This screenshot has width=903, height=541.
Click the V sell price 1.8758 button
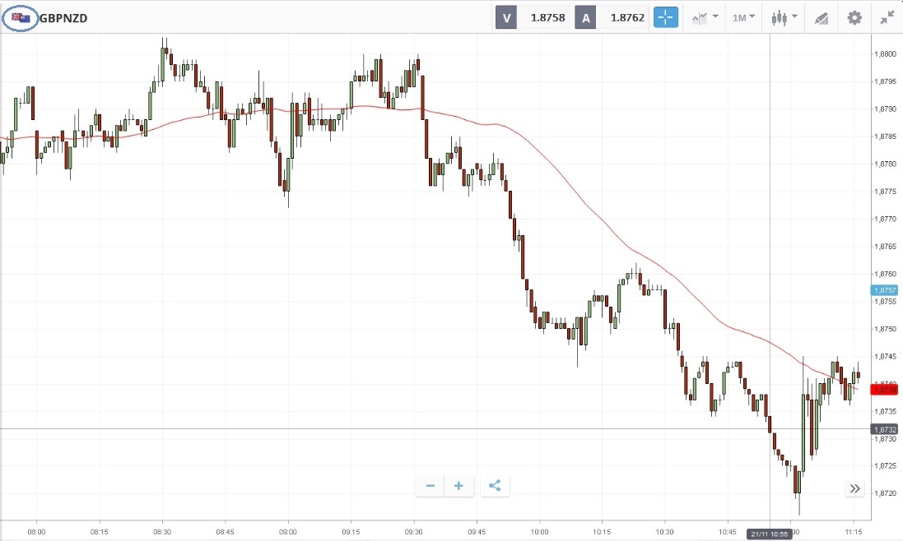pos(533,17)
